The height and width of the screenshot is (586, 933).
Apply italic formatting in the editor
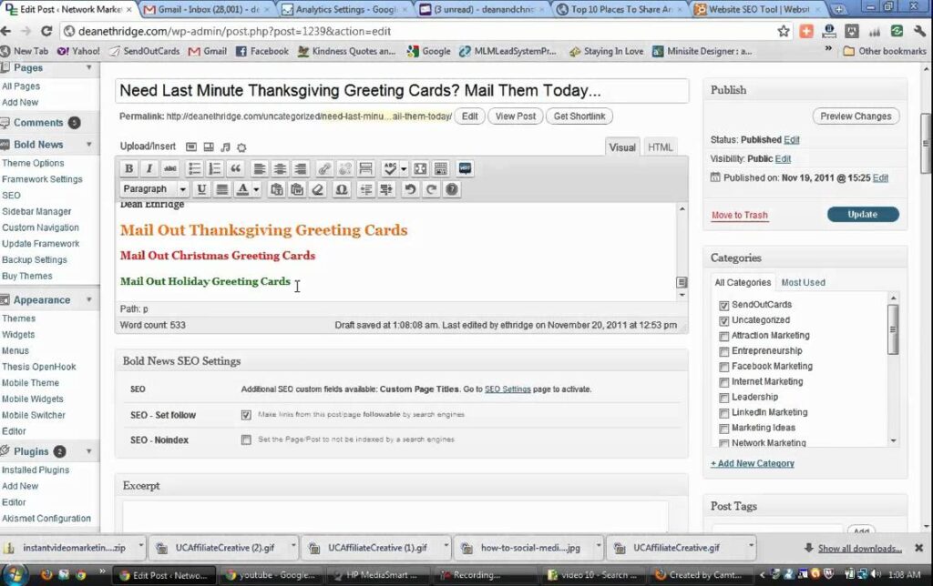149,168
